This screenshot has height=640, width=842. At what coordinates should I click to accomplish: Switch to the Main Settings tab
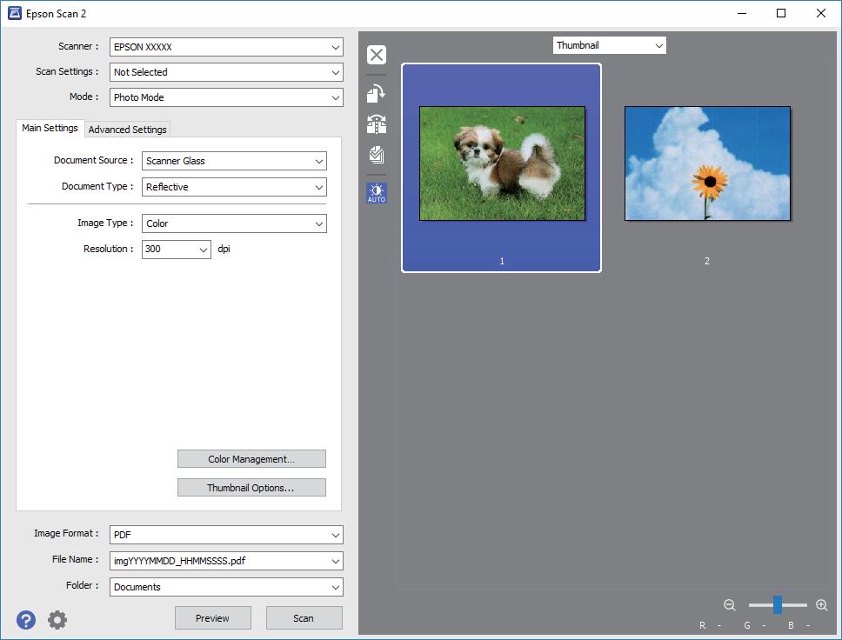[50, 129]
